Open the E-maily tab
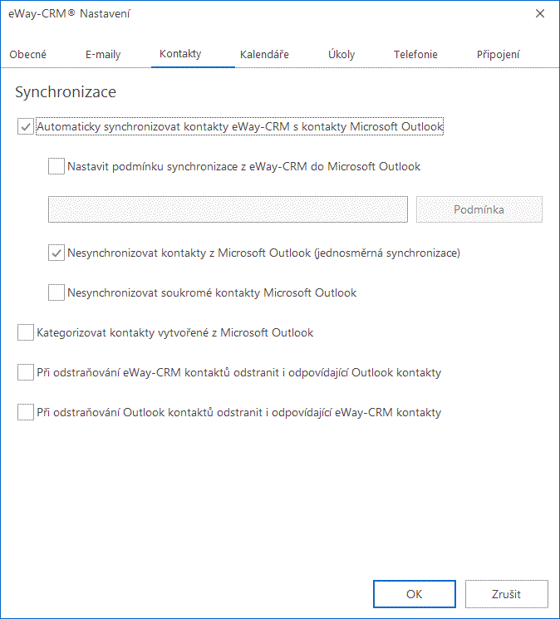 coord(103,54)
